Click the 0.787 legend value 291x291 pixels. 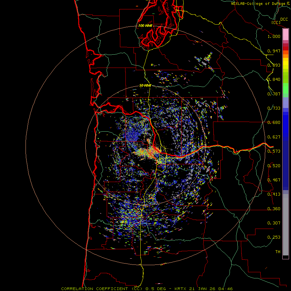(x=274, y=94)
